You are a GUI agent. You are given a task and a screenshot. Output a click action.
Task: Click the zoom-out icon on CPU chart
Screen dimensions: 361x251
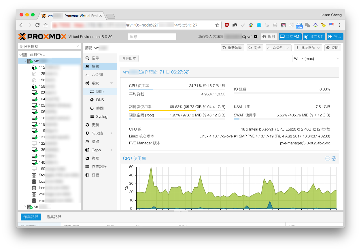click(328, 158)
